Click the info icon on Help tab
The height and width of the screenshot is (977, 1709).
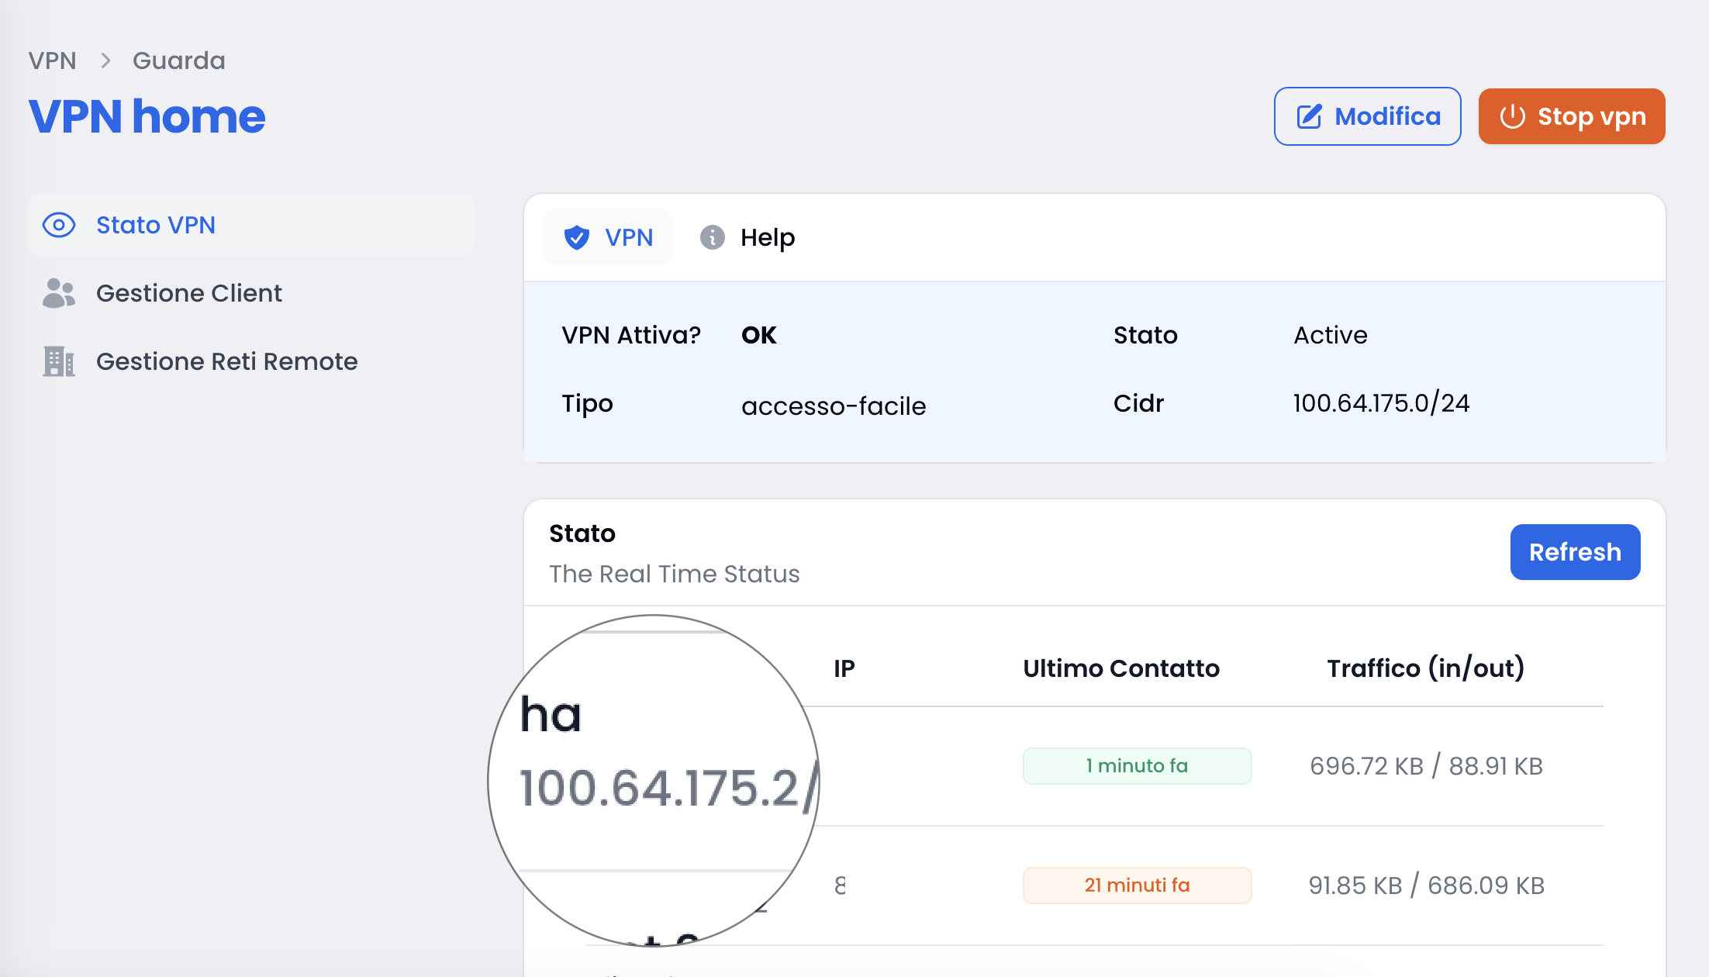pyautogui.click(x=713, y=237)
